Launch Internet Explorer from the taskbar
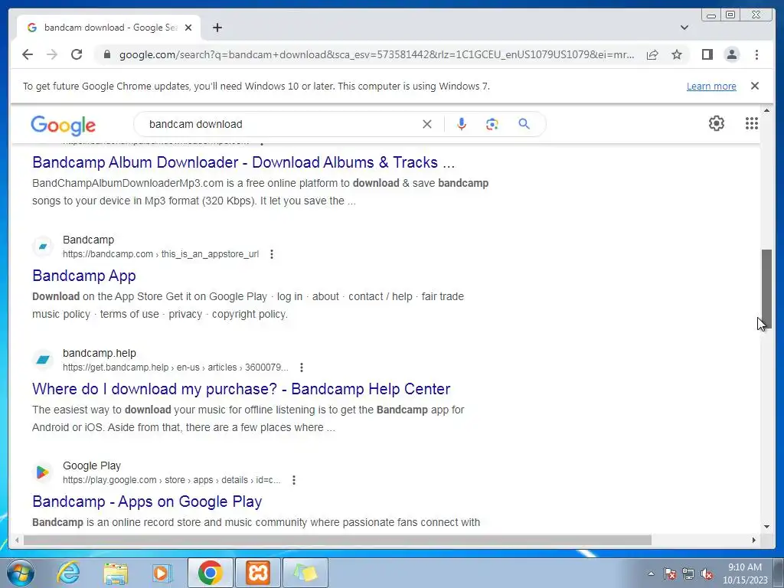The image size is (784, 588). 68,573
